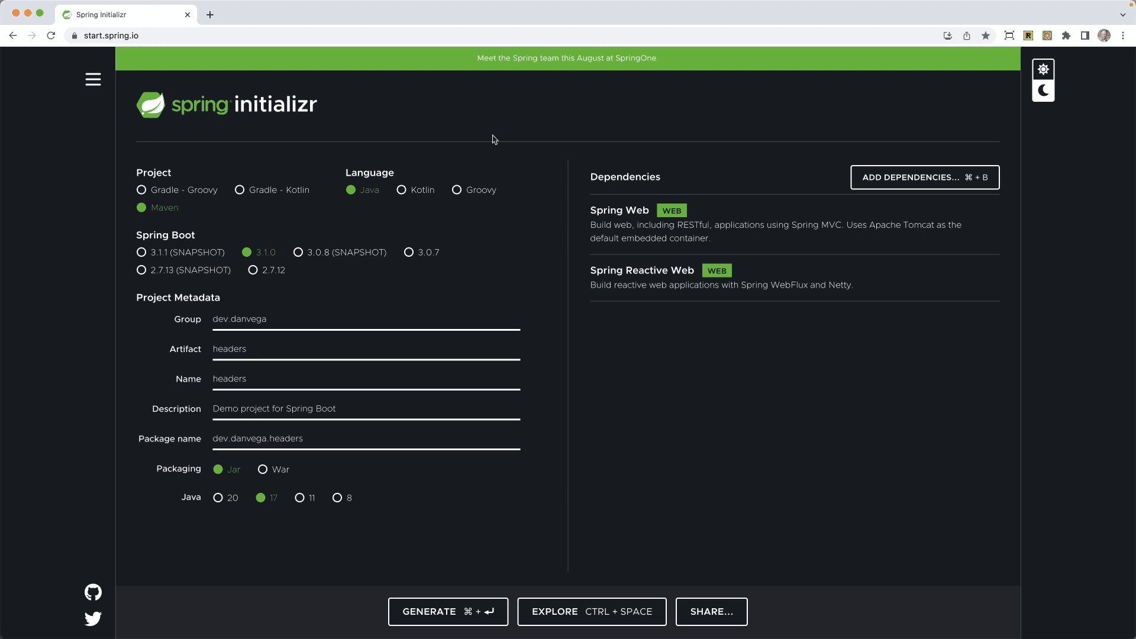
Task: Open the hamburger navigation menu
Action: [93, 79]
